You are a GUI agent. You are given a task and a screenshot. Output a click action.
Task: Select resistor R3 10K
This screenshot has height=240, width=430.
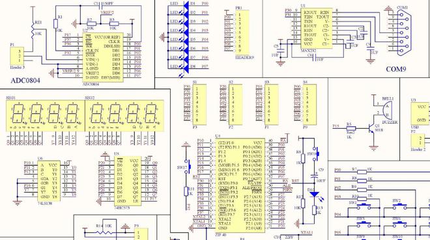(x=114, y=24)
